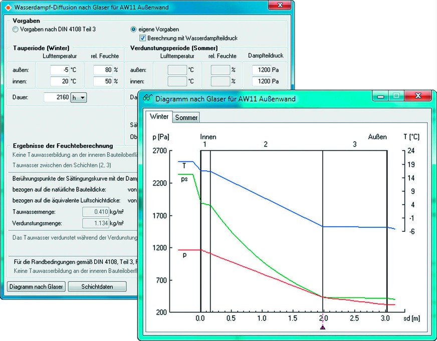
Task: Click the triangle marker below the sd axis
Action: click(323, 327)
